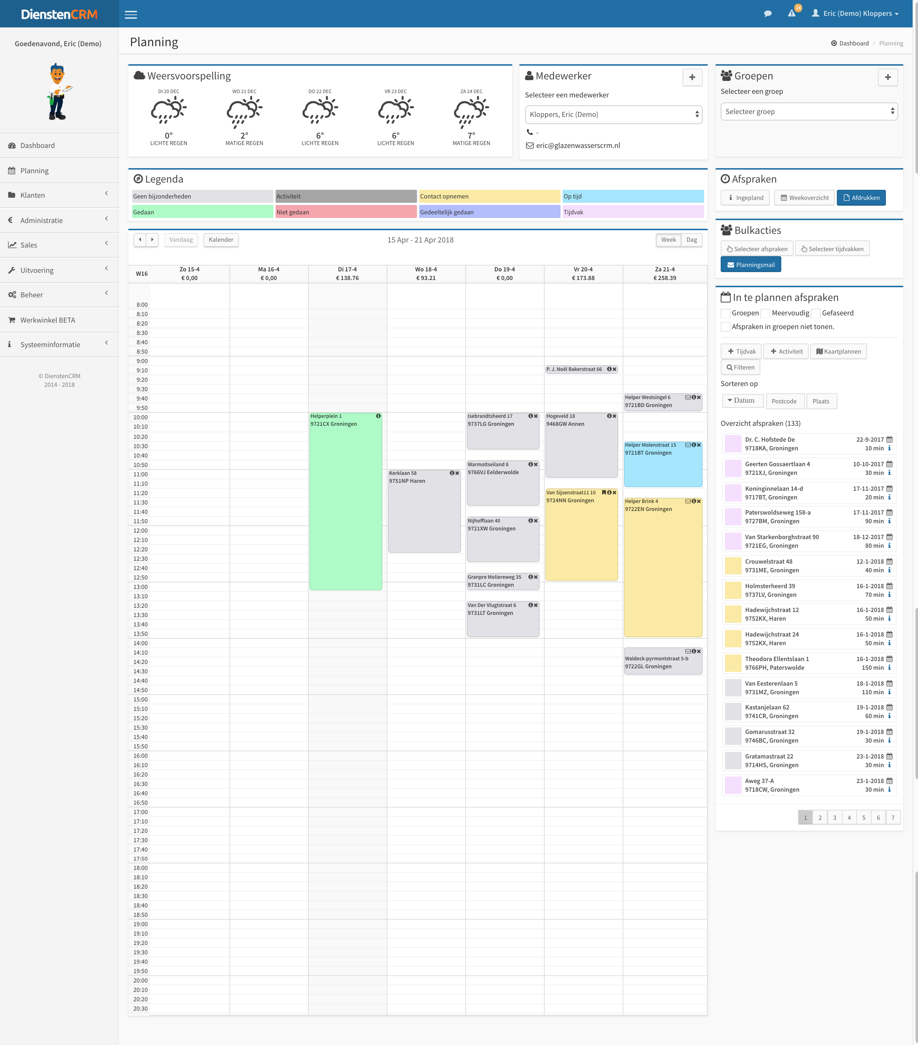Open the Selecteer groep dropdown

tap(809, 112)
